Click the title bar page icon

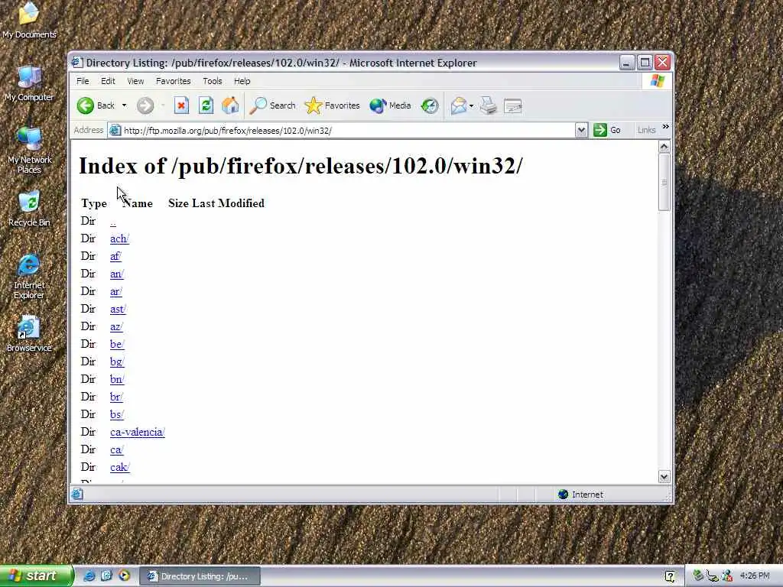[x=77, y=63]
